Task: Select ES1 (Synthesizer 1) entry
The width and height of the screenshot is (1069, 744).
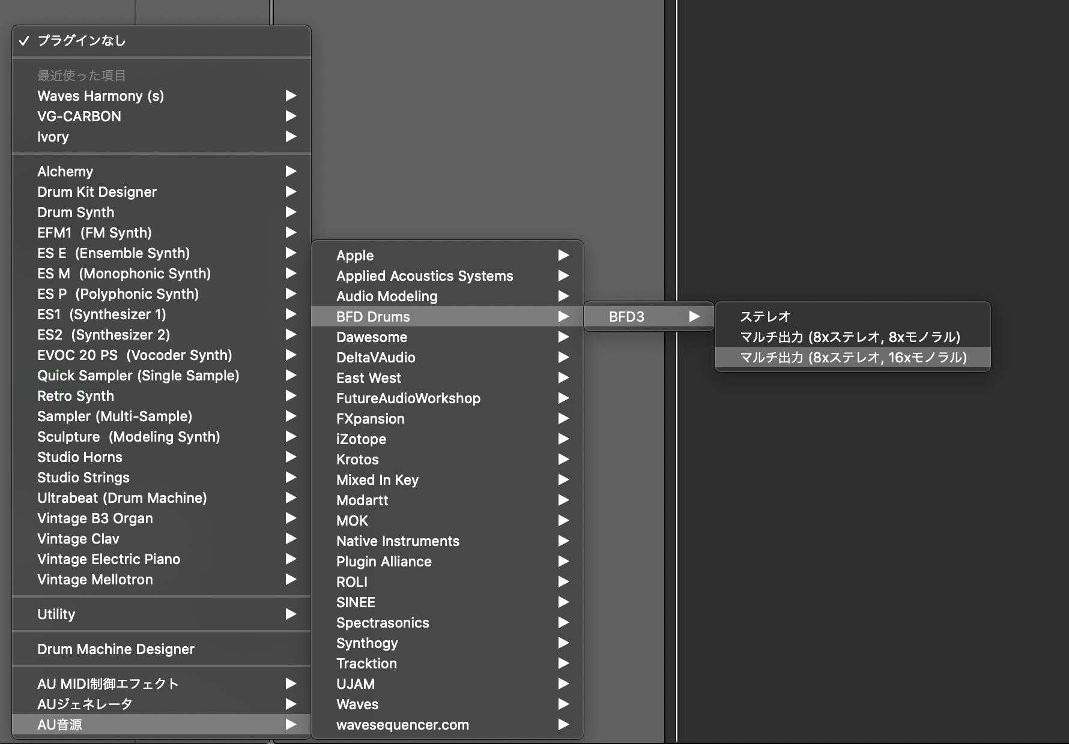Action: click(161, 314)
